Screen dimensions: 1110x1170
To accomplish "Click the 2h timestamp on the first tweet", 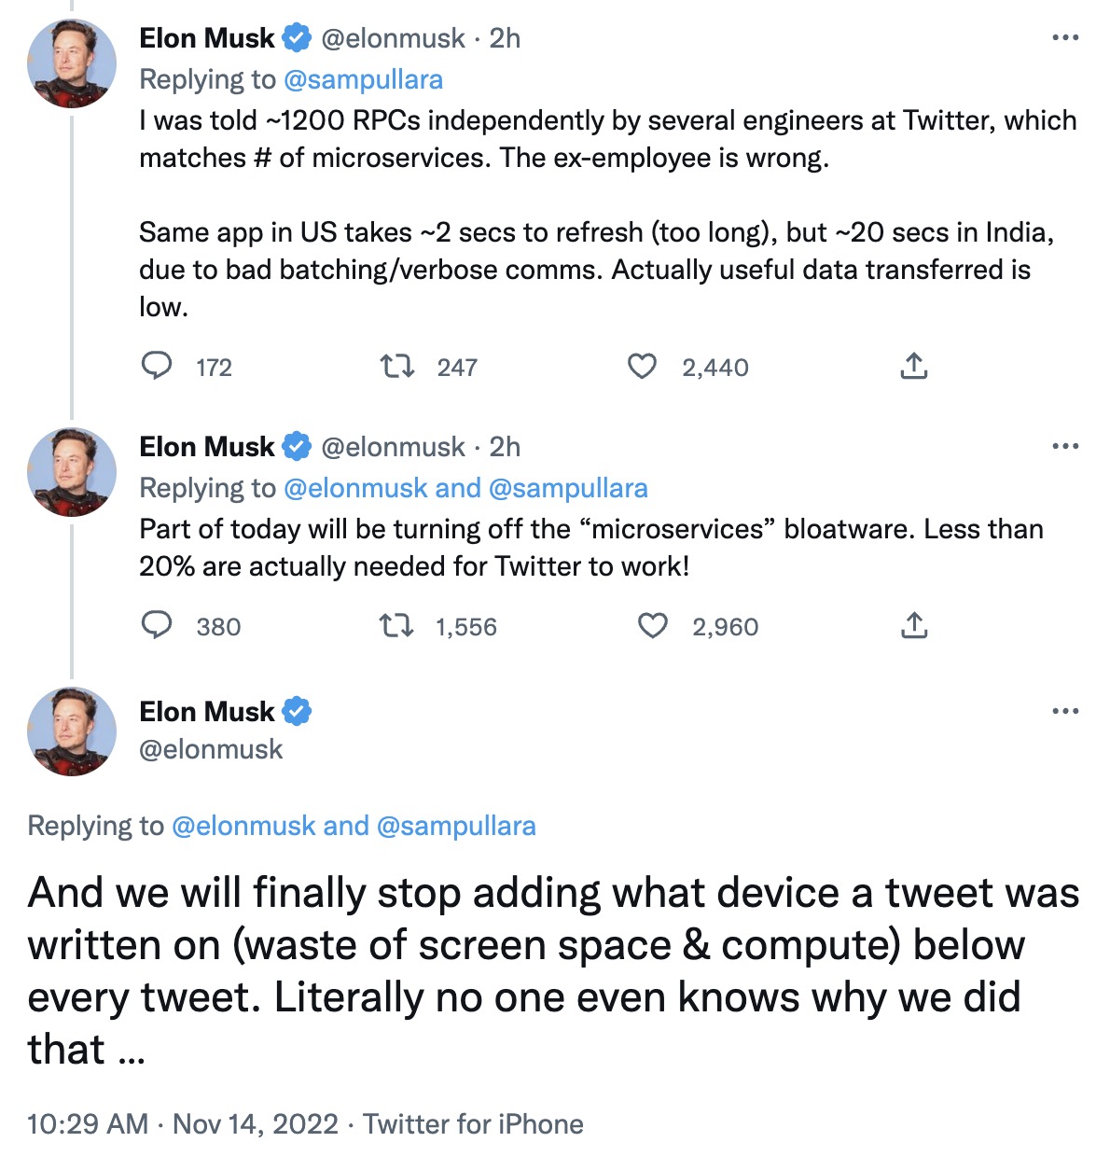I will pyautogui.click(x=505, y=38).
